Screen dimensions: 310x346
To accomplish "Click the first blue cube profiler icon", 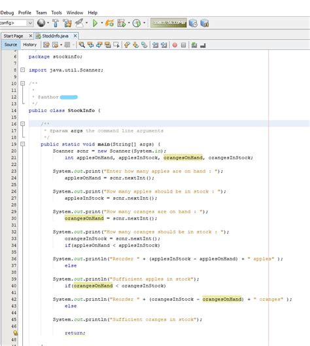I will tap(193, 23).
